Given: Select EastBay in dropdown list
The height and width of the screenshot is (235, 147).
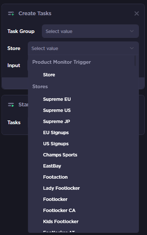Looking at the screenshot, I should point(83,166).
